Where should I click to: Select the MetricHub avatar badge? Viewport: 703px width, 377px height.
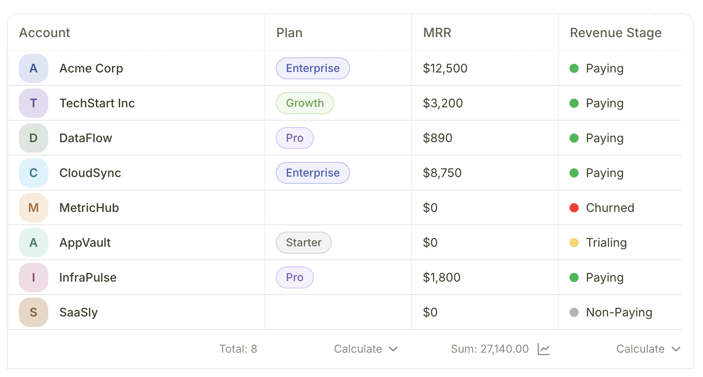coord(33,207)
